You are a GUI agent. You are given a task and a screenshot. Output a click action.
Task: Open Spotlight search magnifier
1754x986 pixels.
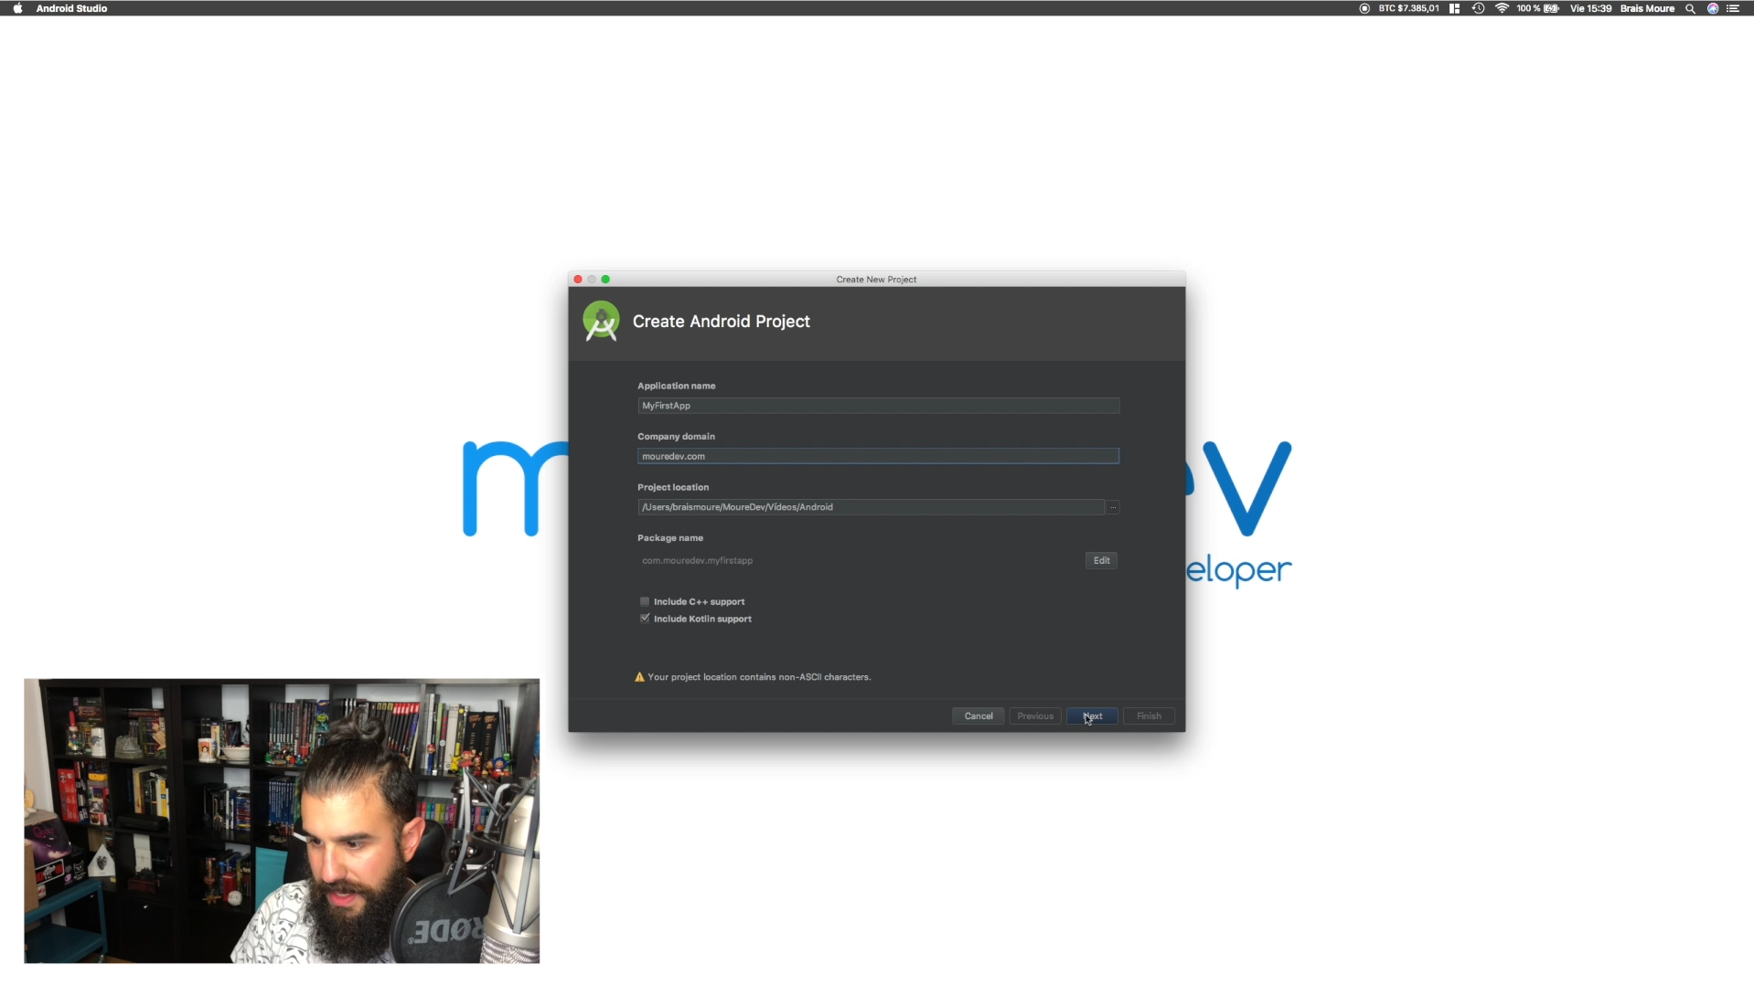1690,8
